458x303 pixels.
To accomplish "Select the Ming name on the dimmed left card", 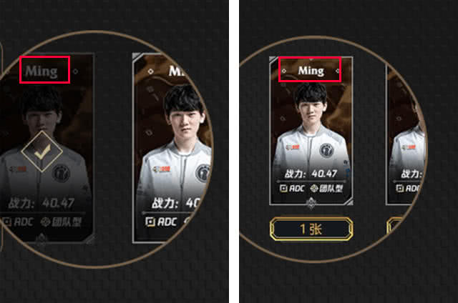I will [x=42, y=71].
